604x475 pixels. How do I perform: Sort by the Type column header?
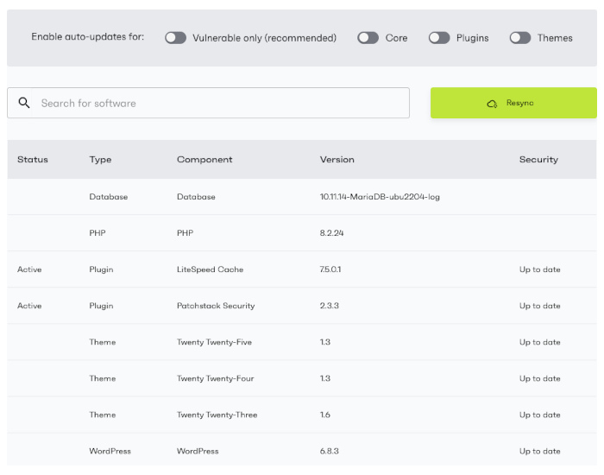(100, 160)
